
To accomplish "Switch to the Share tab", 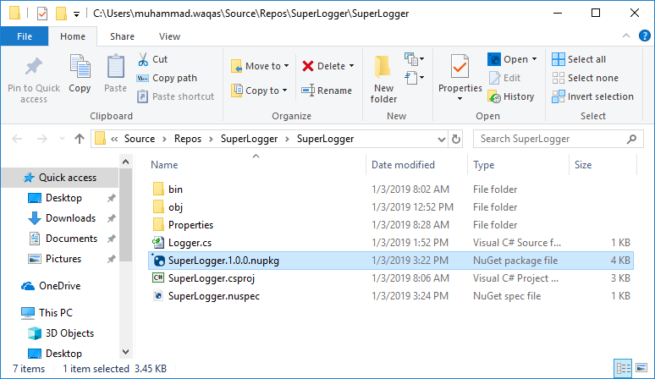I will click(x=122, y=36).
